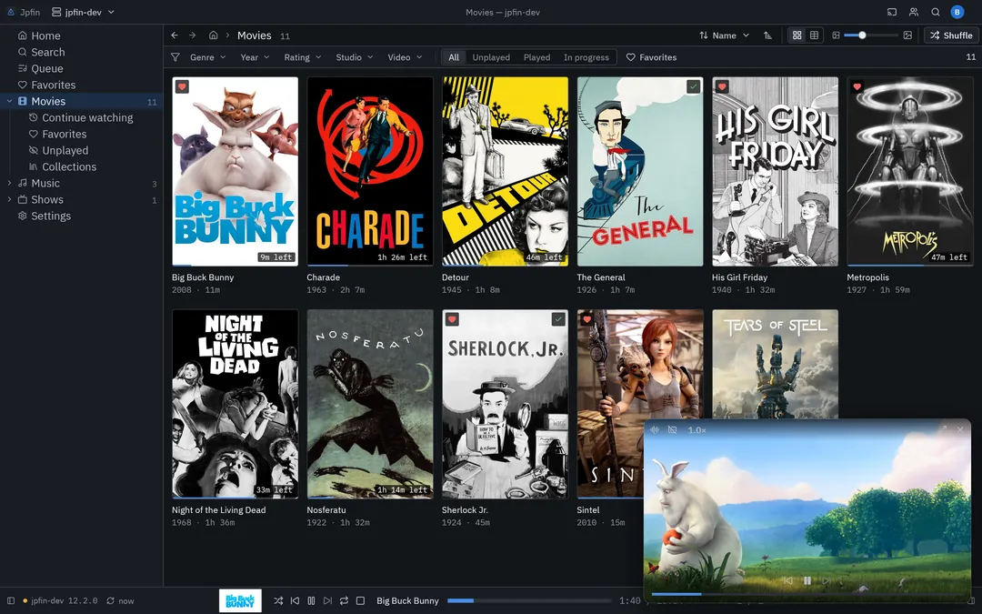
Task: Go forward using the right arrow
Action: click(192, 35)
